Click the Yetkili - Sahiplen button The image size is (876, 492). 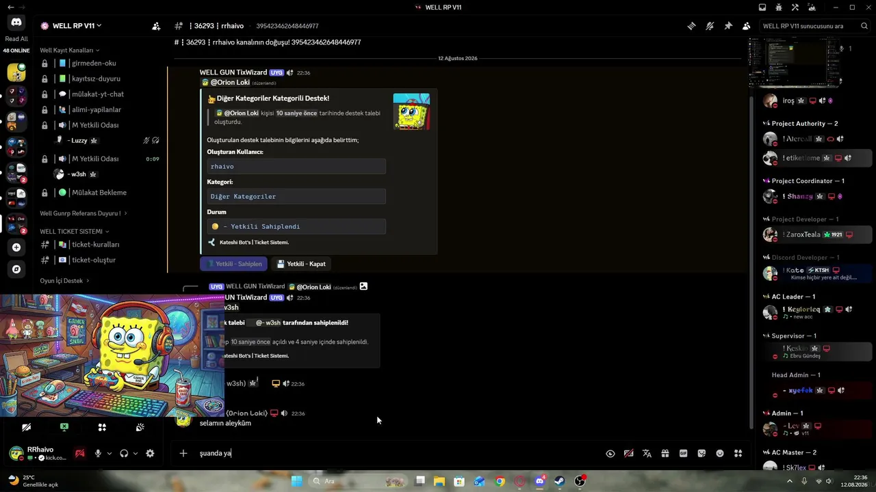234,264
